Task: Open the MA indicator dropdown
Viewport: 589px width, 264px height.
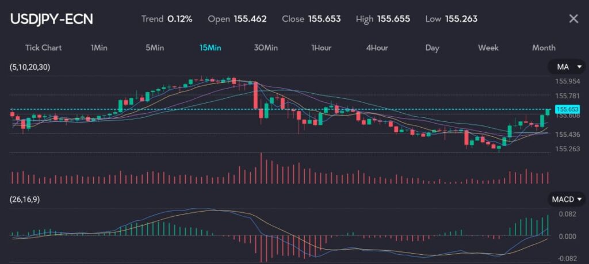Action: pyautogui.click(x=566, y=67)
